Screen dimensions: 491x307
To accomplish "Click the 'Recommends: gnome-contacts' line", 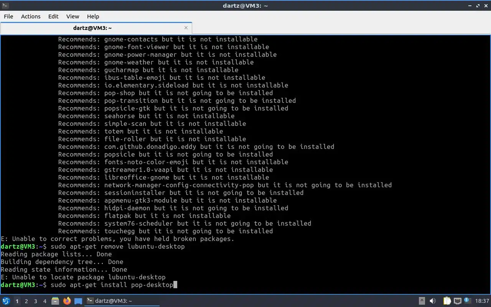I will pyautogui.click(x=158, y=39).
